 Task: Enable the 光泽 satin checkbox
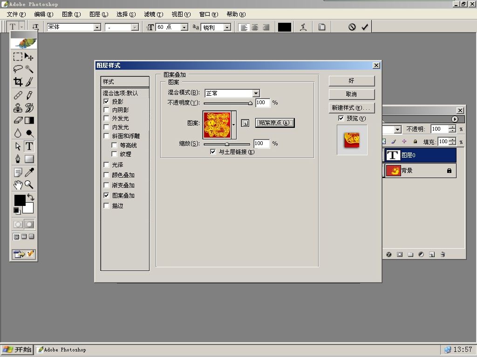point(106,165)
